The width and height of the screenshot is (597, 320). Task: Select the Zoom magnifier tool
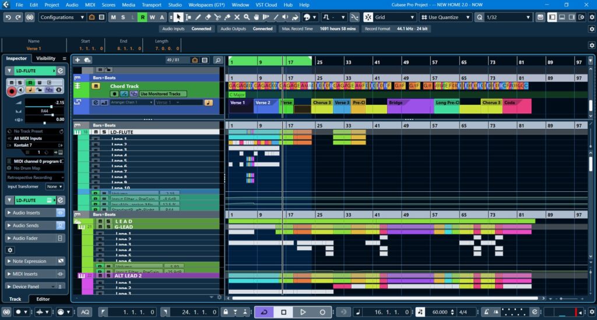click(247, 17)
